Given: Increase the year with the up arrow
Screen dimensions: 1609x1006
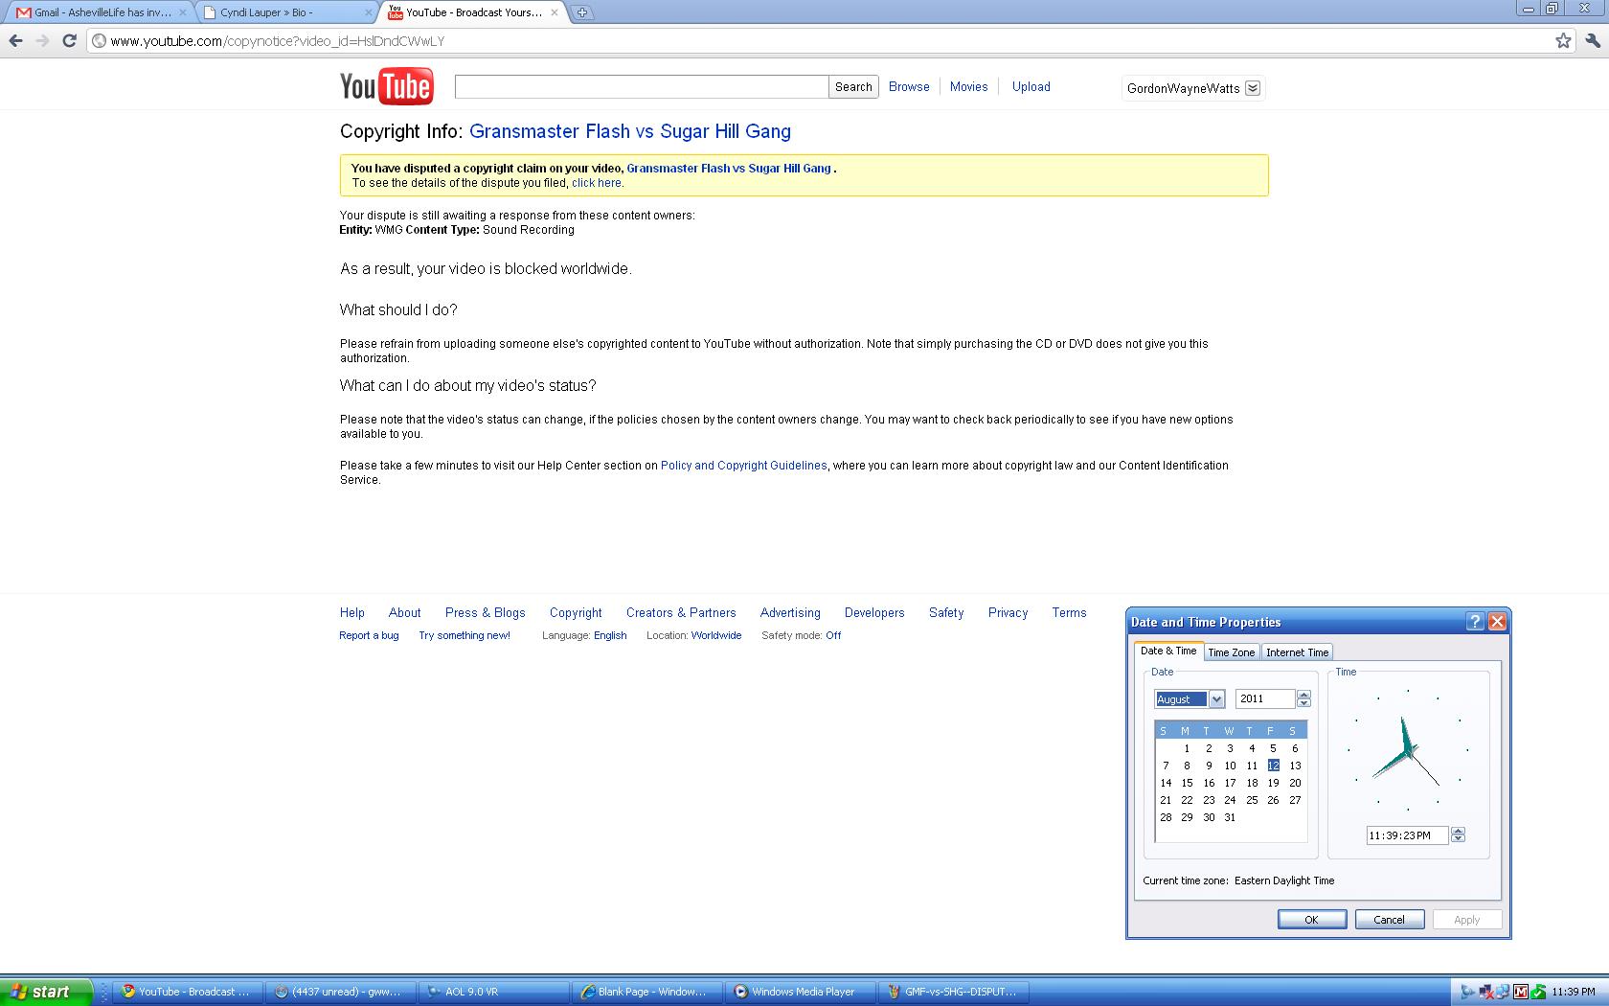Looking at the screenshot, I should pos(1303,695).
